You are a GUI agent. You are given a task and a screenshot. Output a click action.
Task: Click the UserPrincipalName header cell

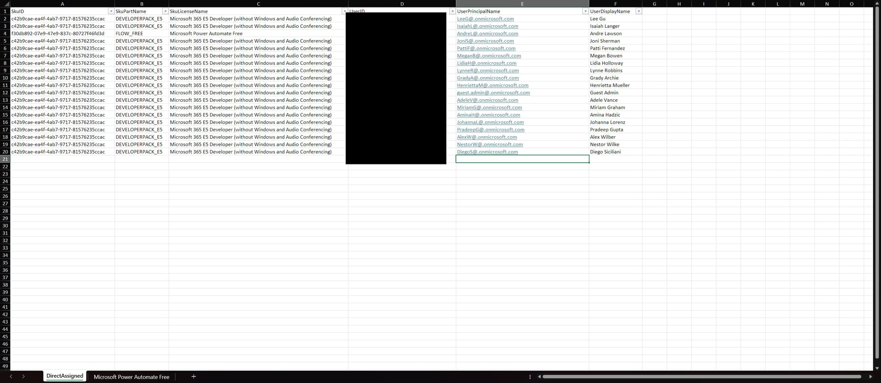coord(522,11)
